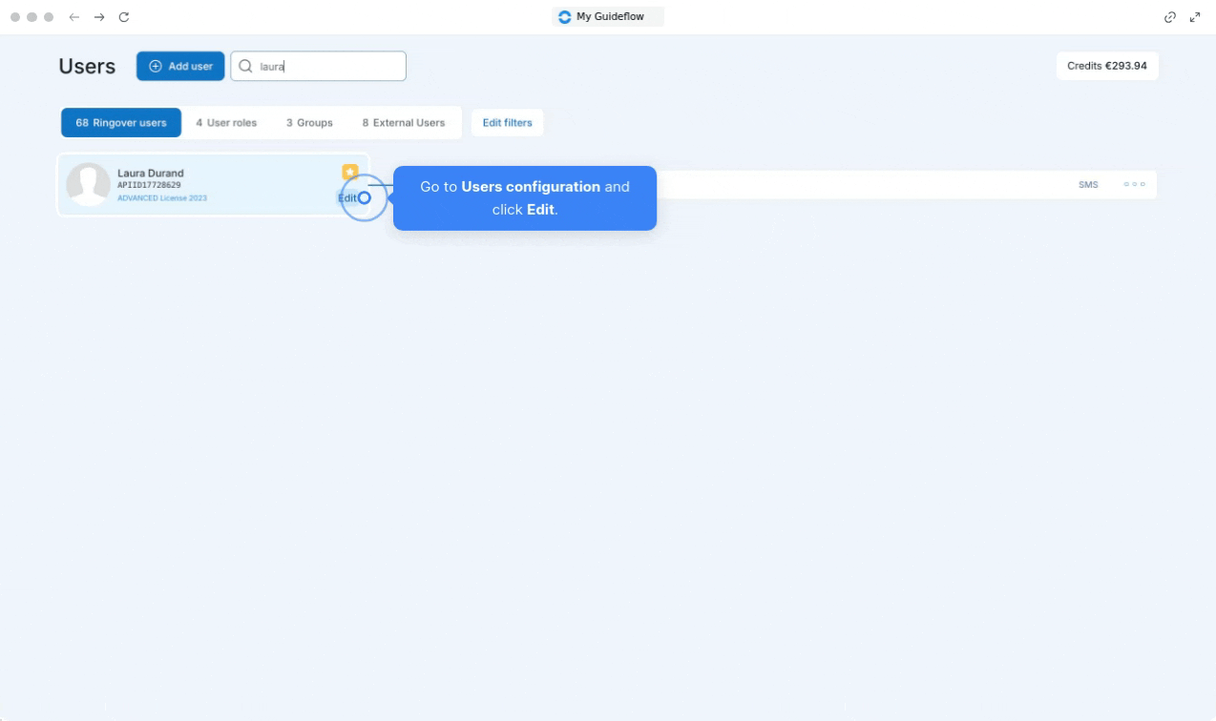Image resolution: width=1216 pixels, height=721 pixels.
Task: Focus the search field containing "laura"
Action: pos(329,67)
